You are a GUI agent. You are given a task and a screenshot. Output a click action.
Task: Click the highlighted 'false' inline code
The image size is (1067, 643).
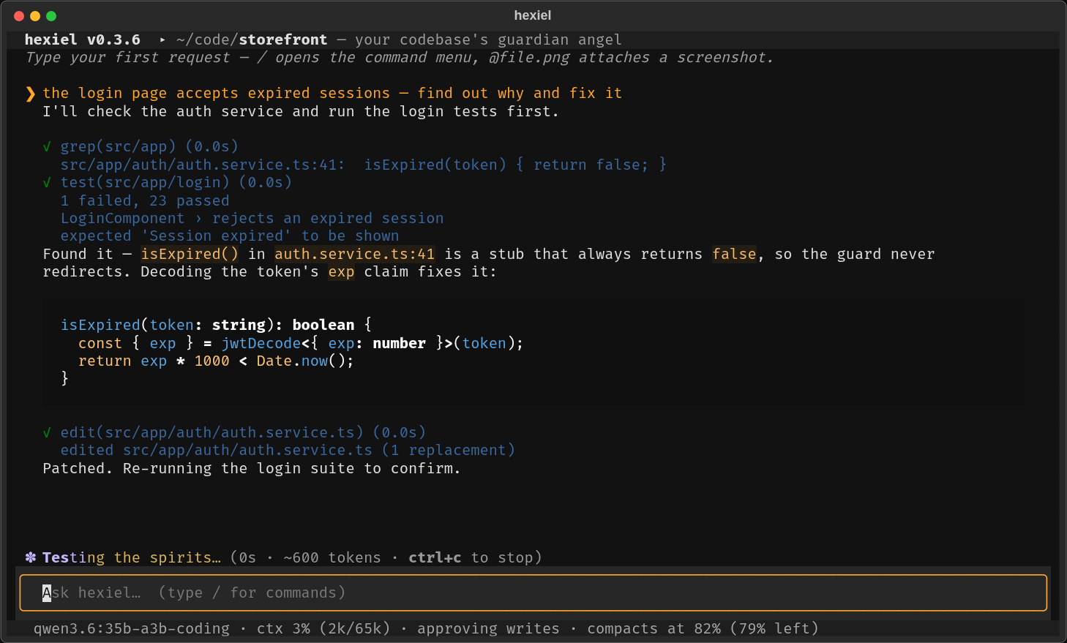click(734, 255)
